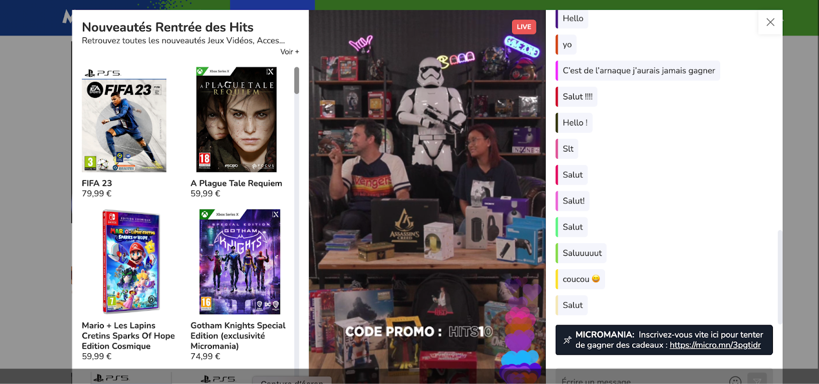Image resolution: width=819 pixels, height=384 pixels.
Task: Open the FIFA 23 cover image
Action: pyautogui.click(x=124, y=120)
